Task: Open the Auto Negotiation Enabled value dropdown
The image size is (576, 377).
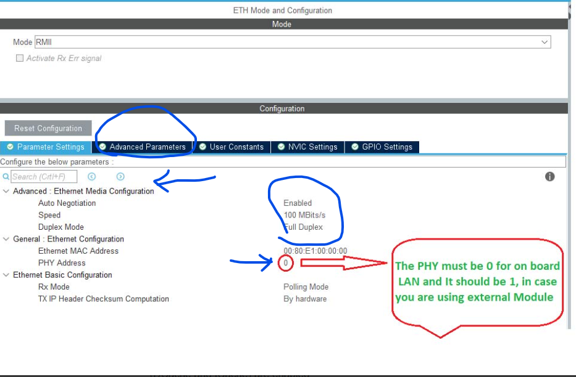Action: point(297,203)
